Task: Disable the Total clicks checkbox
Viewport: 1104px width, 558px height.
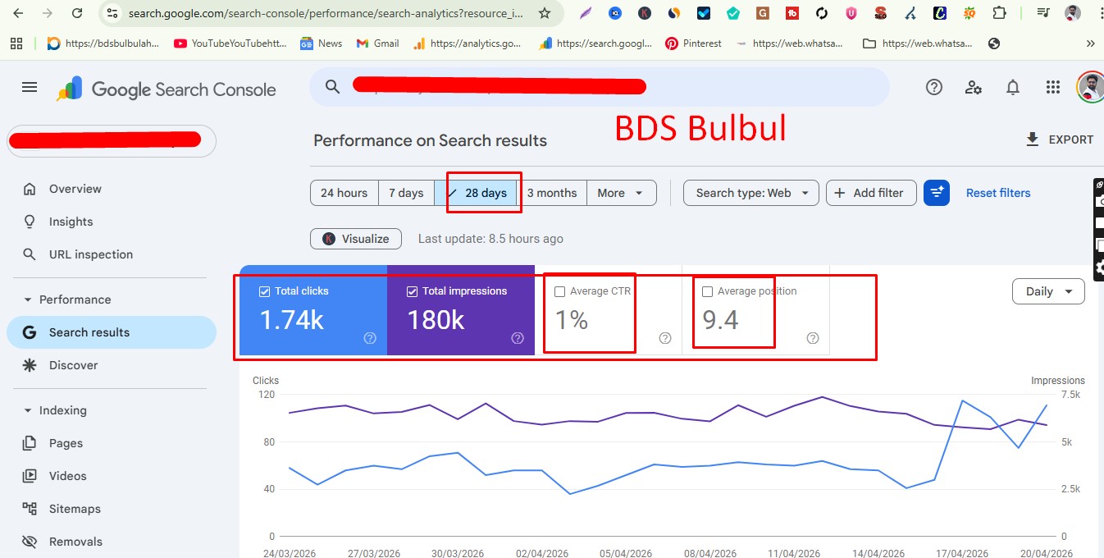Action: [264, 290]
